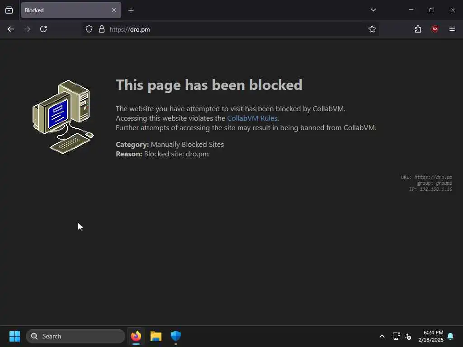This screenshot has height=347, width=463.
Task: Click the Category: Manually Blocked Sites text
Action: [170, 145]
